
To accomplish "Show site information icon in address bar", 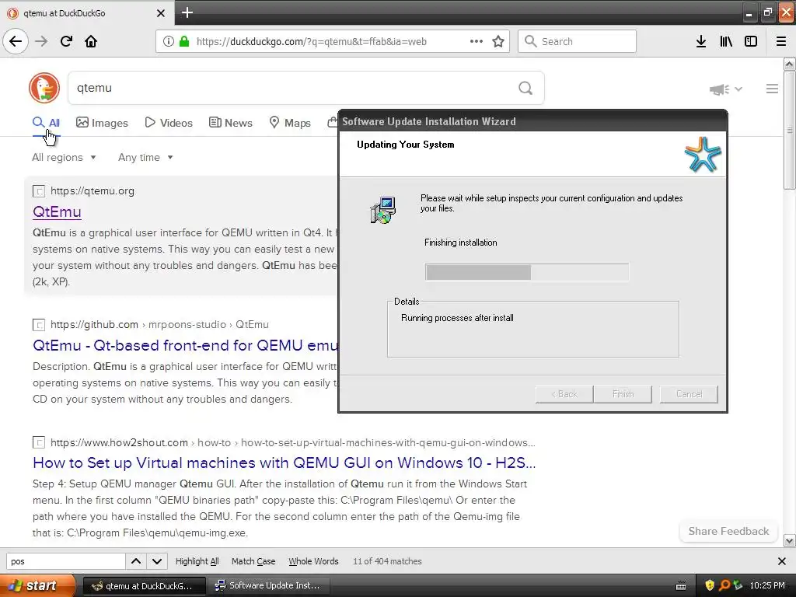I will point(169,42).
